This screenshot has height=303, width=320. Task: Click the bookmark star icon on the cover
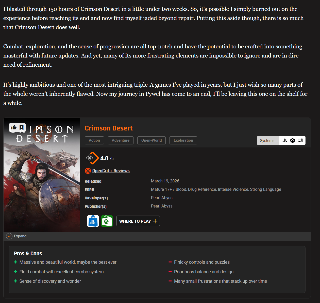[x=22, y=127]
